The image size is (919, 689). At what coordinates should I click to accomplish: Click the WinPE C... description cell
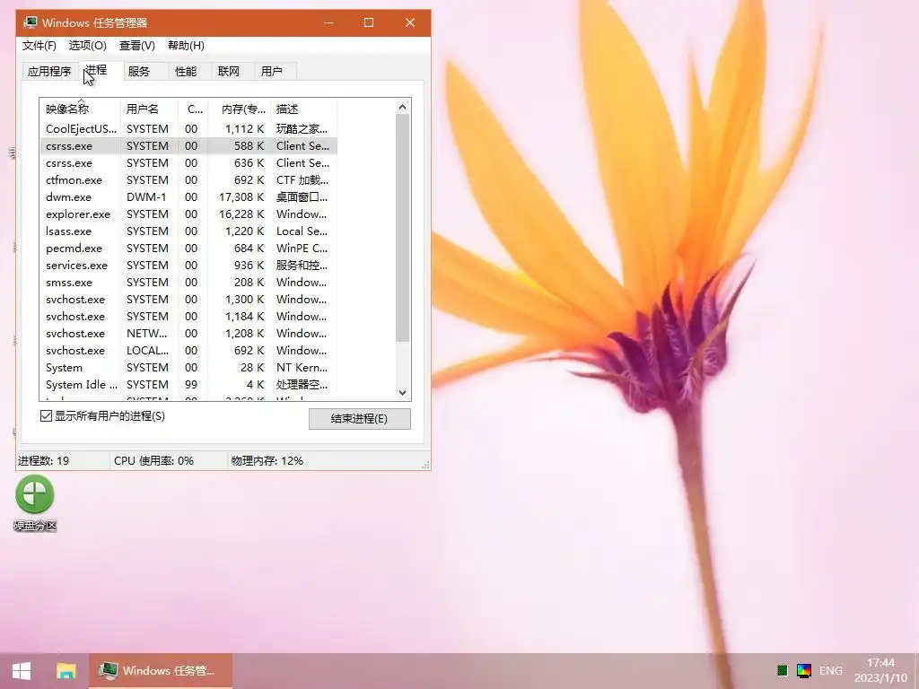tap(302, 248)
